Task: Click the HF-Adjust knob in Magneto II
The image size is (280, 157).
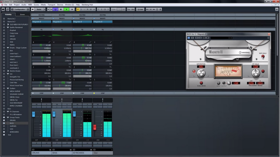Action: coord(255,73)
